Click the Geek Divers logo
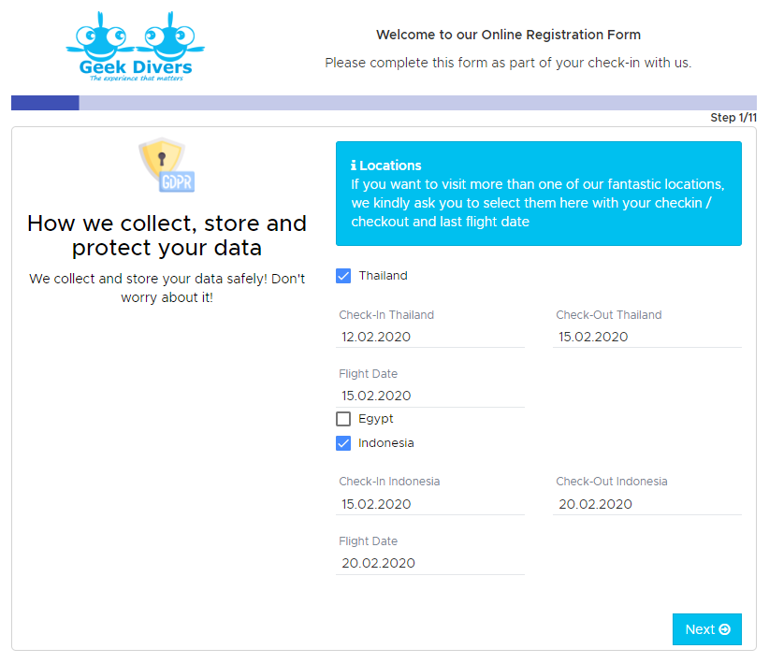 pyautogui.click(x=136, y=47)
